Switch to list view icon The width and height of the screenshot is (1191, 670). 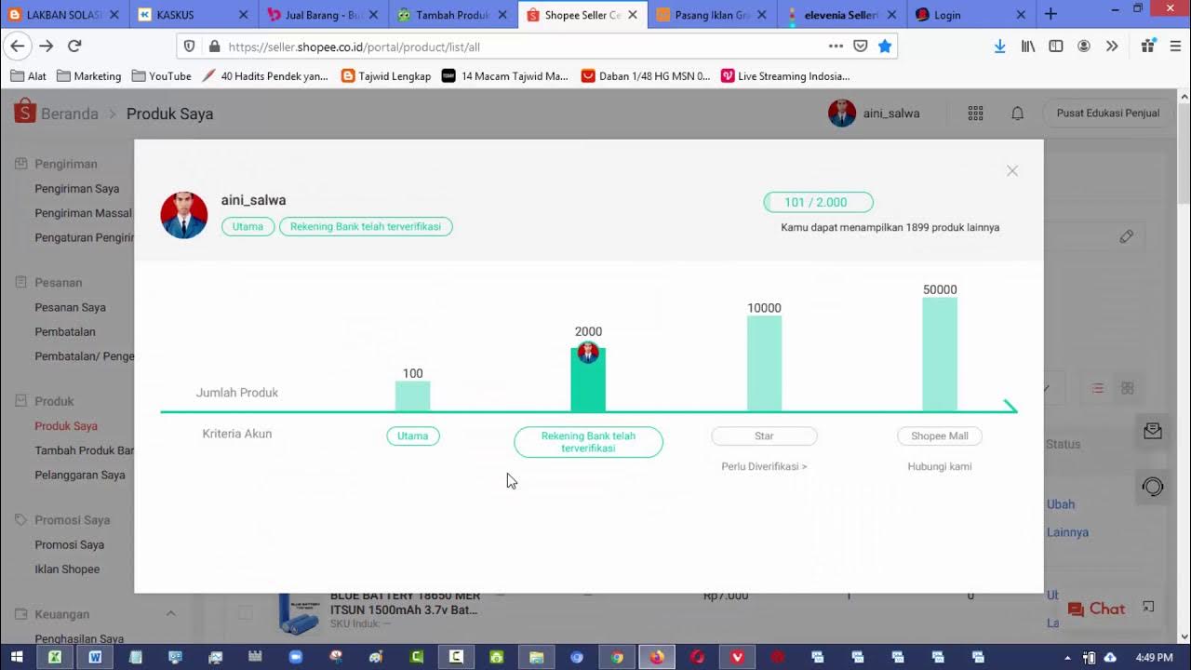click(1098, 388)
